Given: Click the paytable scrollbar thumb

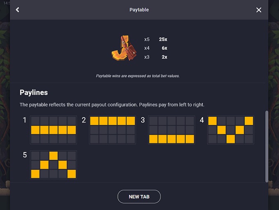Looking at the screenshot, I should 267,146.
